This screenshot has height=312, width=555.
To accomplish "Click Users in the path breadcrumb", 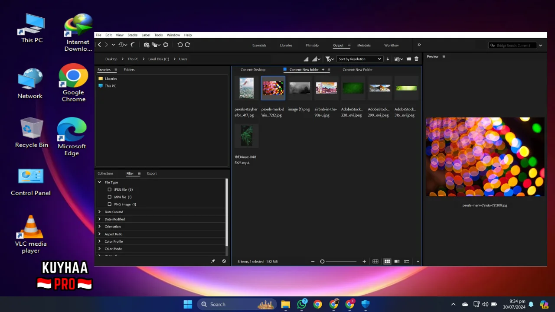I will click(183, 59).
